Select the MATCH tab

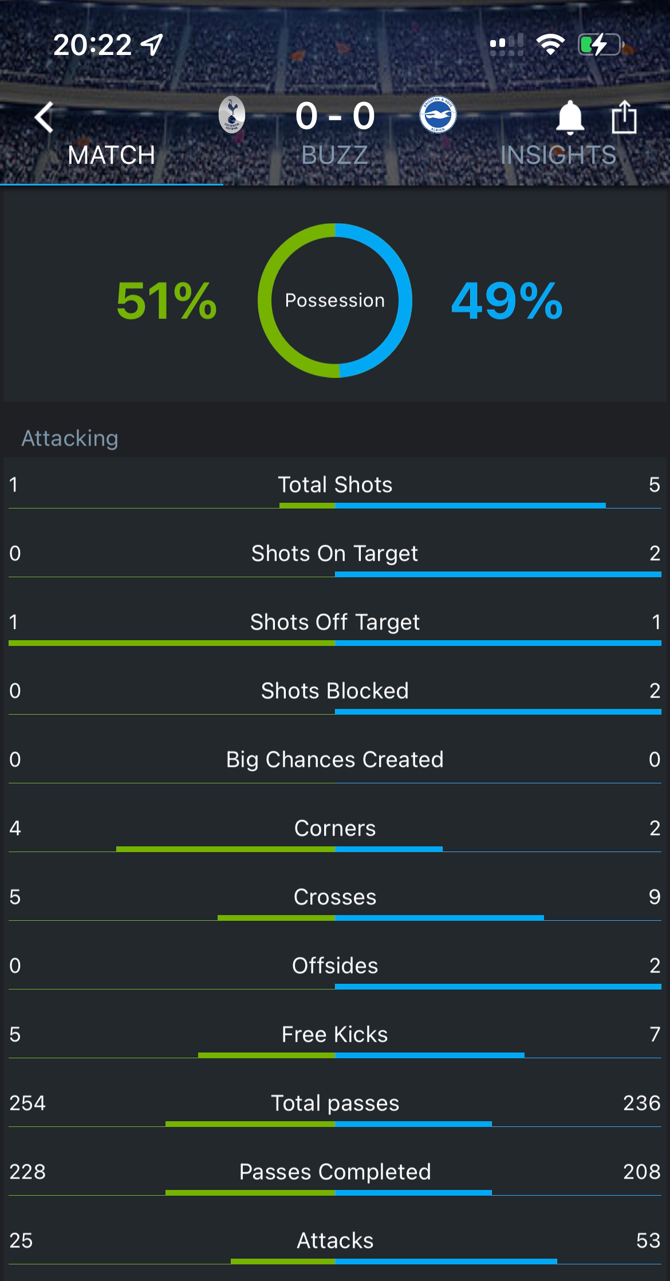tap(111, 155)
